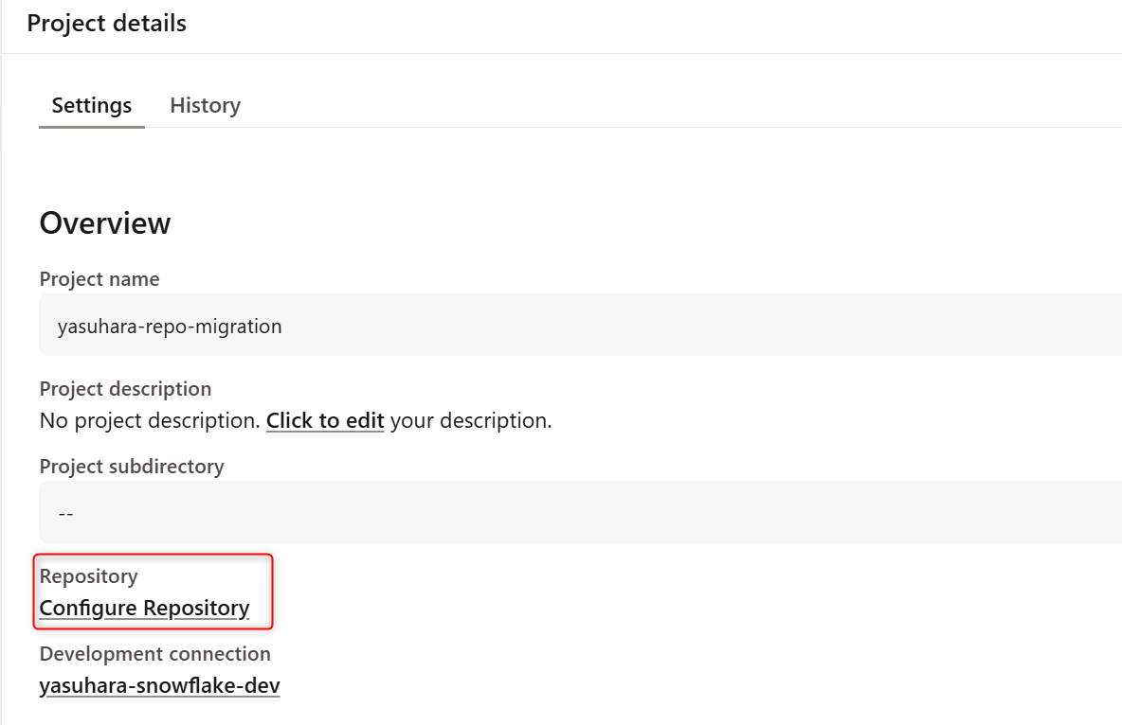The height and width of the screenshot is (725, 1122).
Task: Click the trailing 'your description.' text
Action: (470, 420)
